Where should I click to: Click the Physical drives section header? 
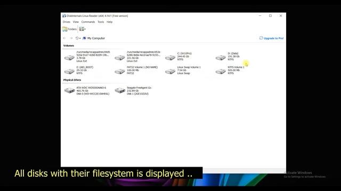click(72, 80)
